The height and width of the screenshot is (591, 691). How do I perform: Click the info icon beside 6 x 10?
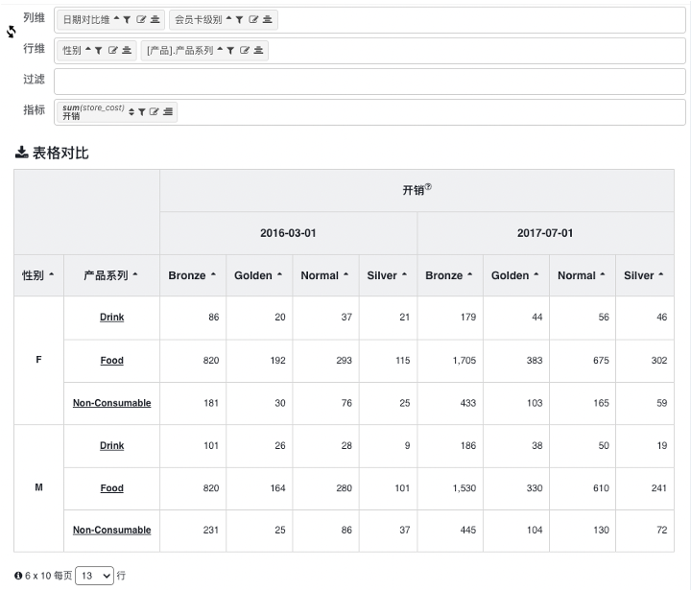[18, 576]
